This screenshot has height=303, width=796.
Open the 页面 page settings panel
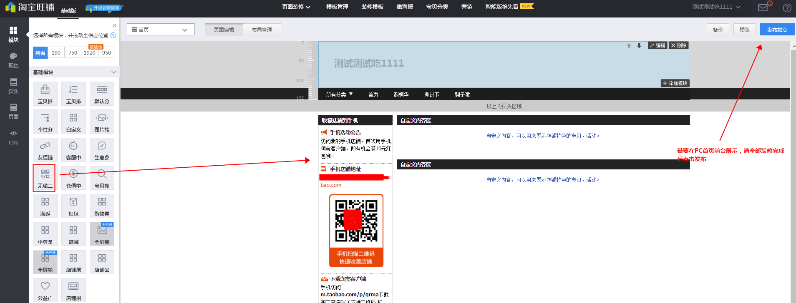[x=13, y=112]
